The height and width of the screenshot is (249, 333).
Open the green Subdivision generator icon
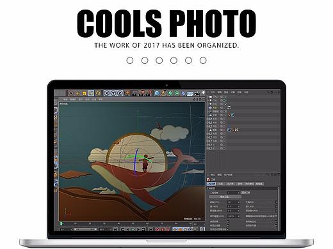click(170, 93)
